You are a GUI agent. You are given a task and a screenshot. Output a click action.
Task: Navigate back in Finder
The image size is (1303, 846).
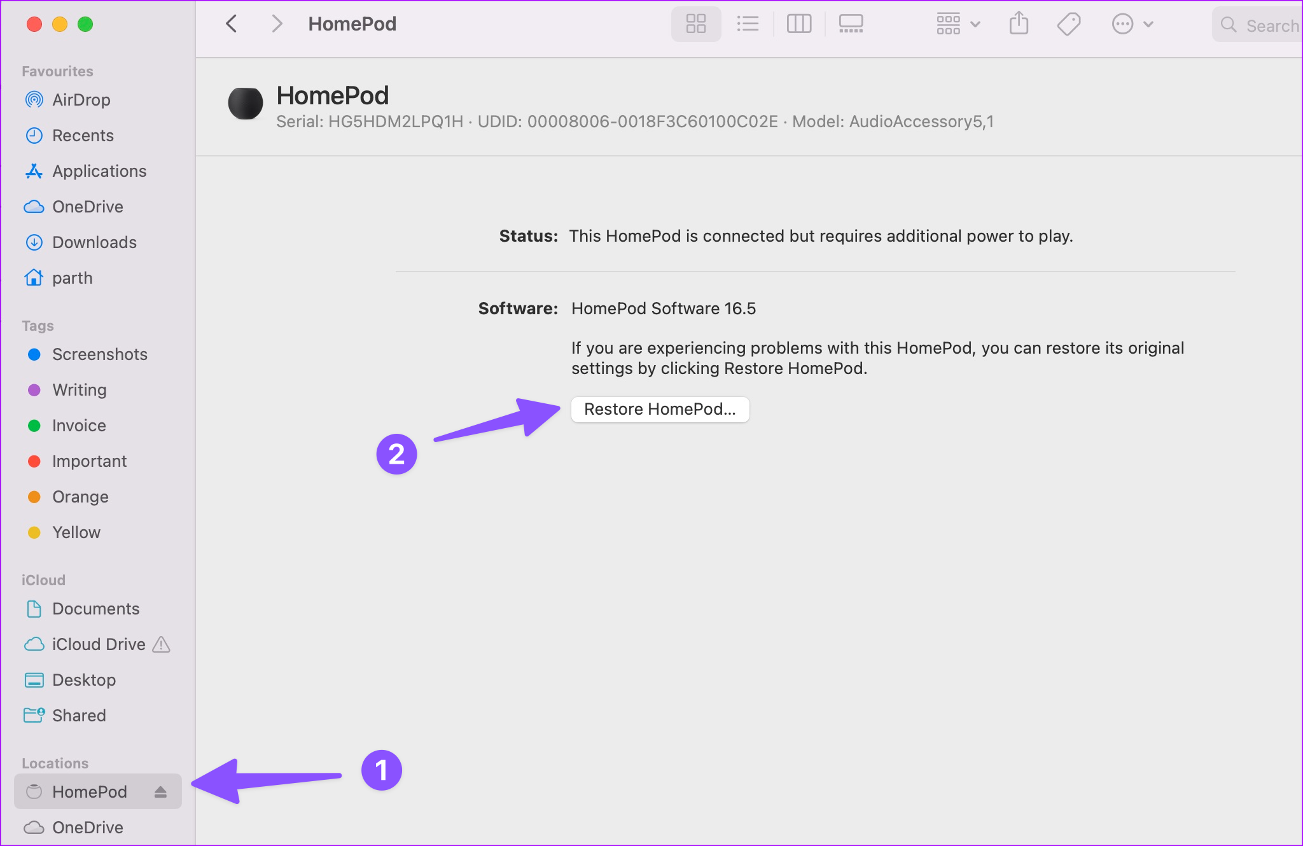click(x=231, y=24)
